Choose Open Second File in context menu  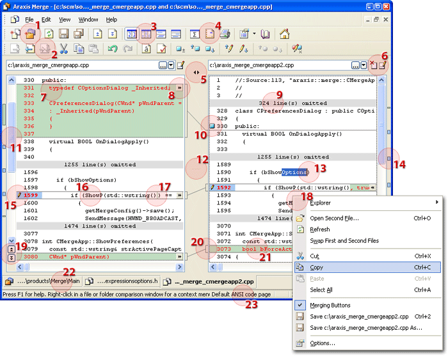point(368,218)
